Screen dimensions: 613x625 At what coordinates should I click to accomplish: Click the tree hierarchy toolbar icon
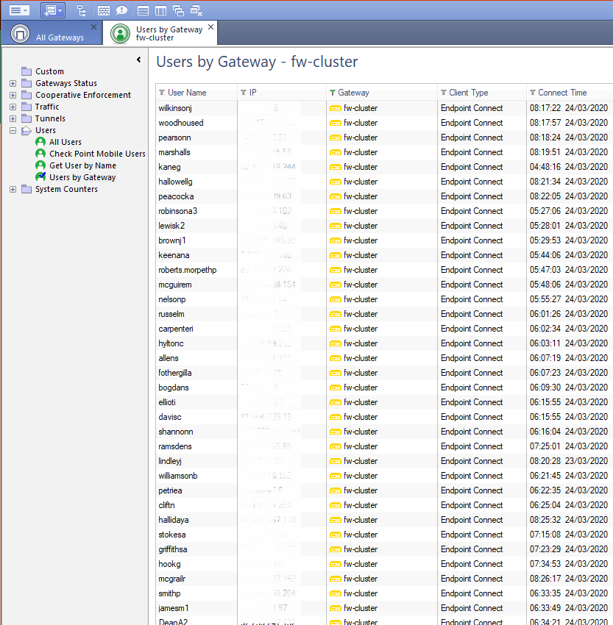[x=82, y=10]
